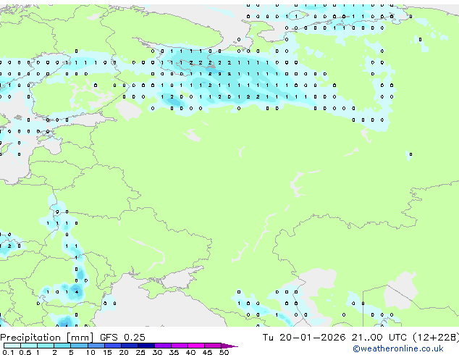This screenshot has width=459, height=355.
Task: Click the legend label '0.1'
Action: point(8,352)
